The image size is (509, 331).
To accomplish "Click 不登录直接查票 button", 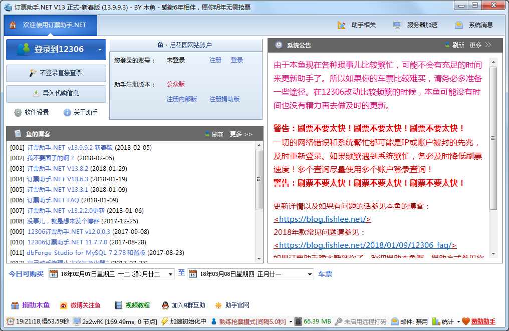I will point(56,73).
